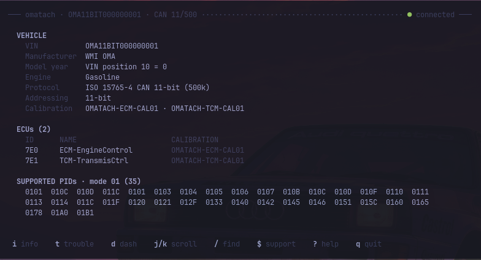
Task: Select PID 011F
Action: (x=111, y=202)
